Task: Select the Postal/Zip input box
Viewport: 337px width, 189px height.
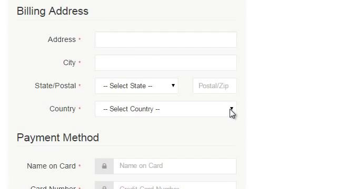Action: point(215,86)
